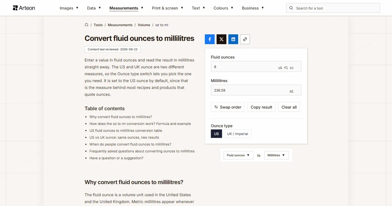Open the Fluid ounces source unit dropdown
Screen dimensions: 392x206
[238, 155]
